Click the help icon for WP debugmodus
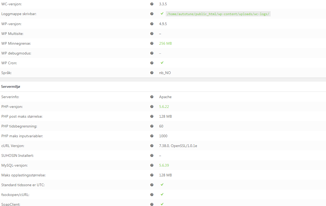Screen dimensions: 326x206 click(152, 53)
